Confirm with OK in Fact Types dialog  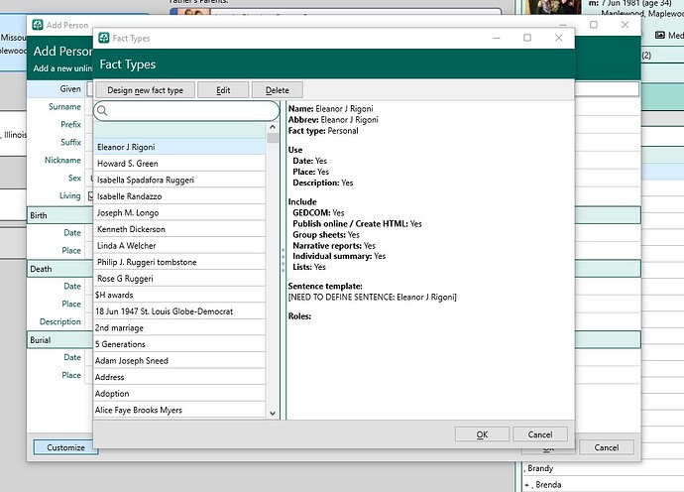tap(482, 434)
